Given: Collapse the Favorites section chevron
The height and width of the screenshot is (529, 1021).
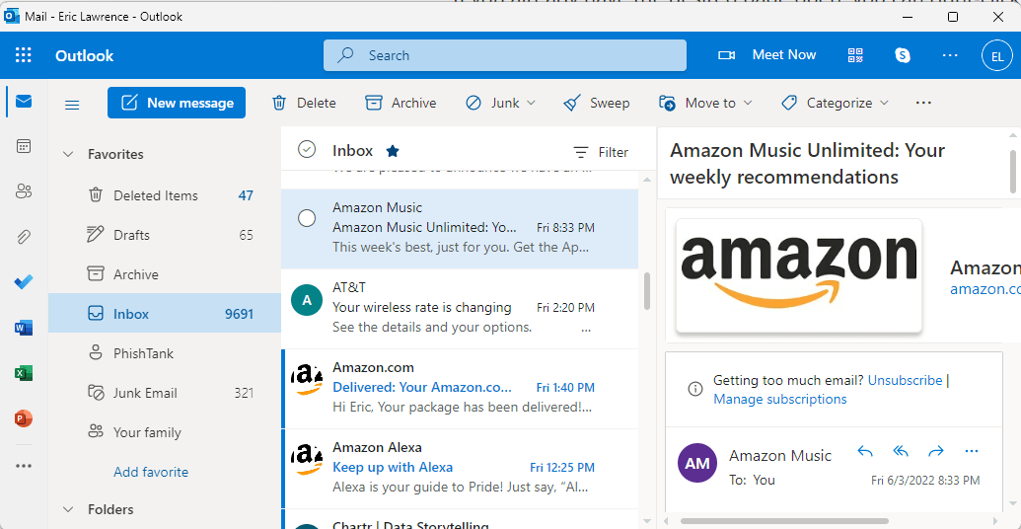Looking at the screenshot, I should tap(68, 154).
